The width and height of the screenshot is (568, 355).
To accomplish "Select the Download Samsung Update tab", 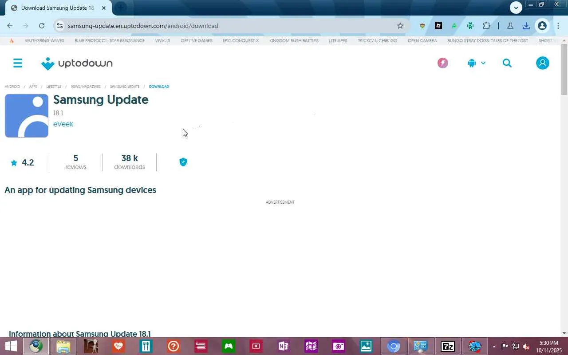I will (59, 8).
